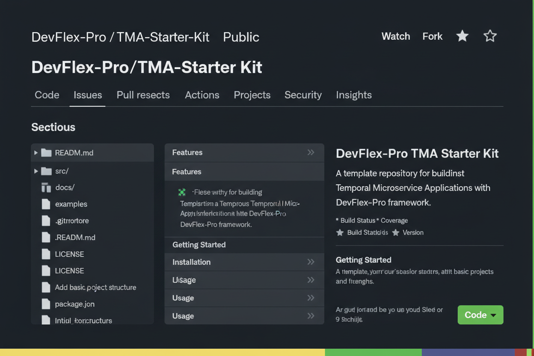The width and height of the screenshot is (534, 356).
Task: Enable Watch for this repository
Action: point(395,36)
